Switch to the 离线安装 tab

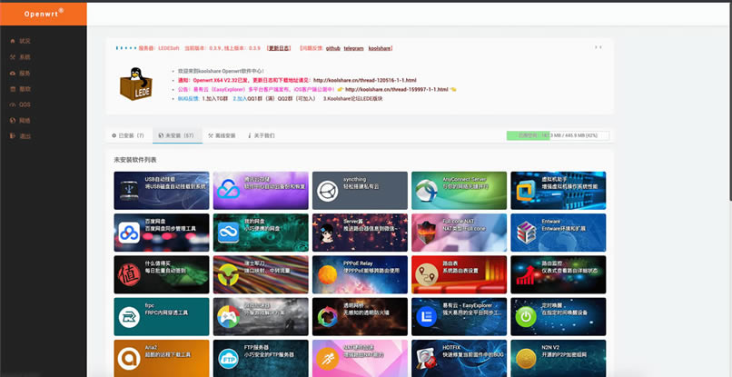pos(222,135)
